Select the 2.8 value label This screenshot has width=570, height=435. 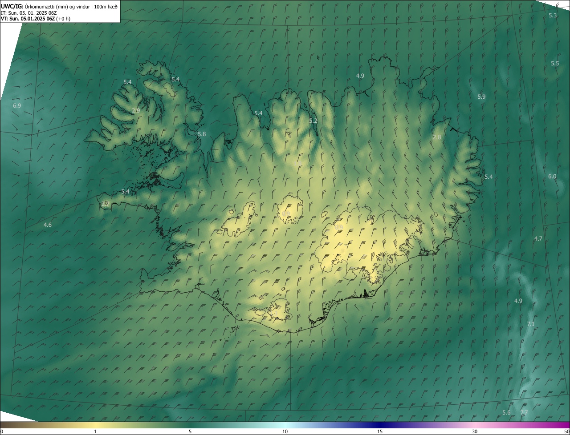point(437,137)
